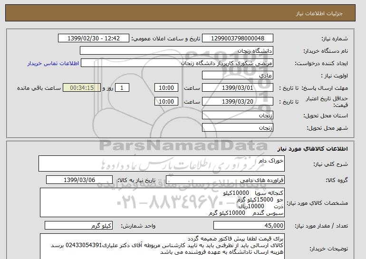Screen dimensions: 366x259
Task: Click the مشخصات کالای مورد نیاز label
Action: click(x=317, y=203)
